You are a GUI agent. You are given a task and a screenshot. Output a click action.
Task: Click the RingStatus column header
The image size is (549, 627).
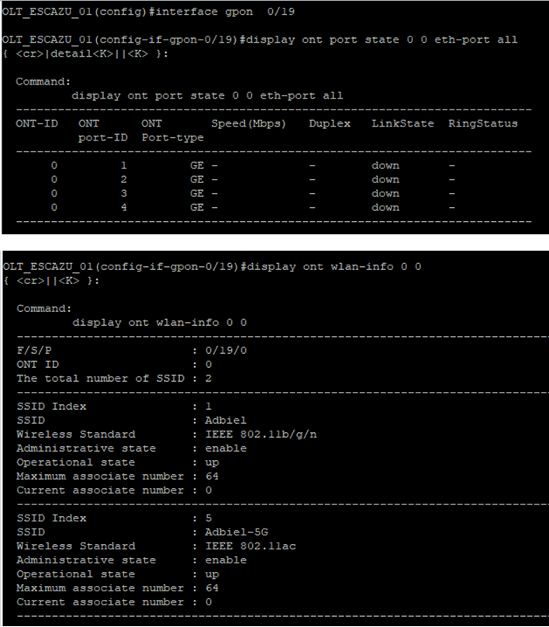click(482, 123)
